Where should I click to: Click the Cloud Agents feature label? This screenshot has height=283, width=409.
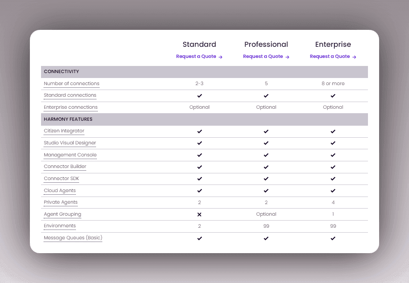(60, 191)
